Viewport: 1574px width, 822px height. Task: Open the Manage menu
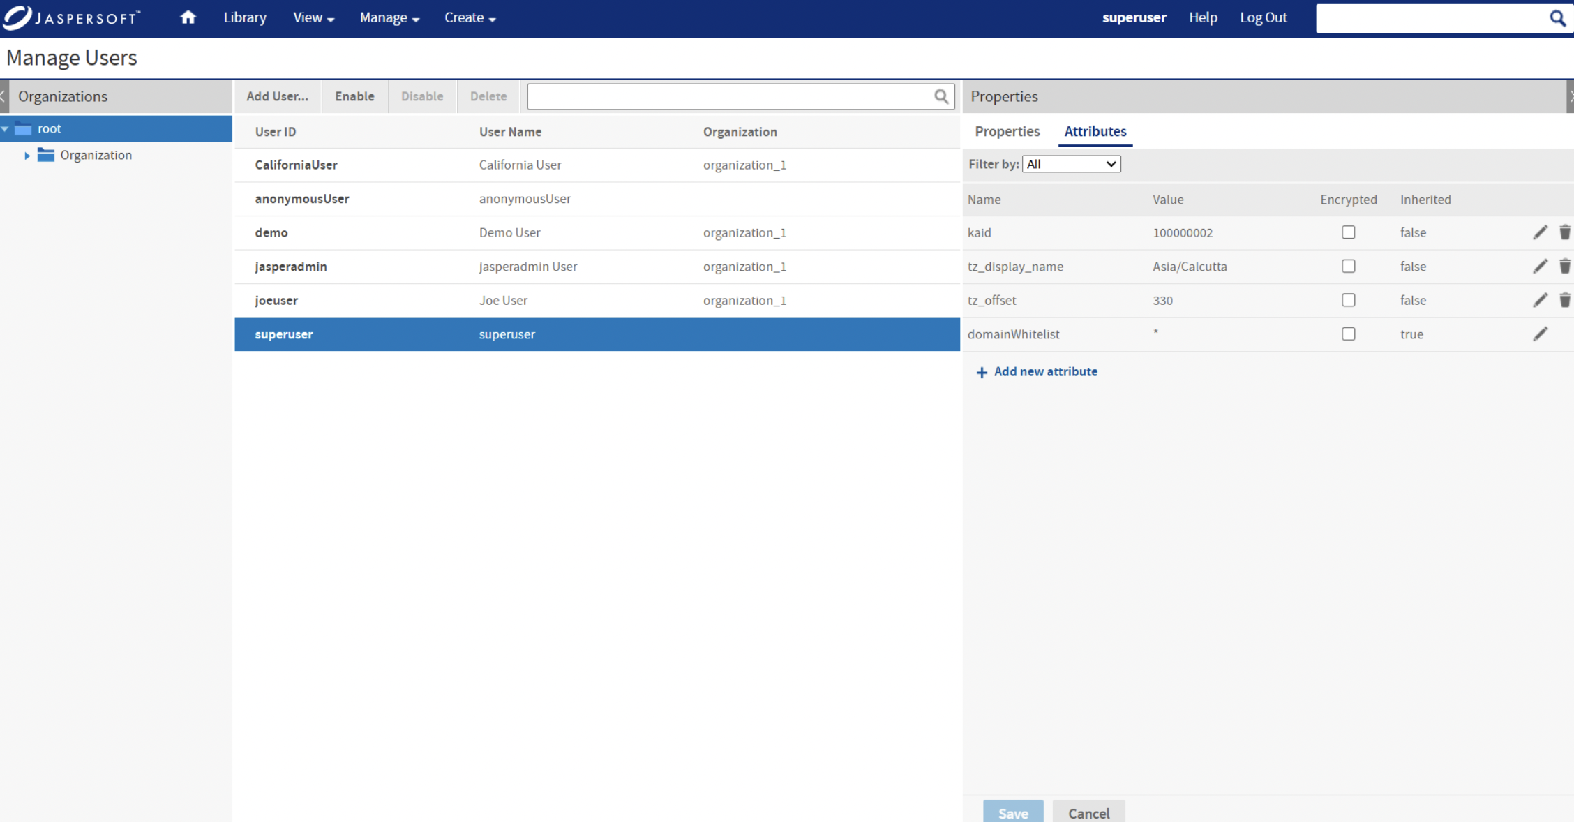pyautogui.click(x=389, y=18)
